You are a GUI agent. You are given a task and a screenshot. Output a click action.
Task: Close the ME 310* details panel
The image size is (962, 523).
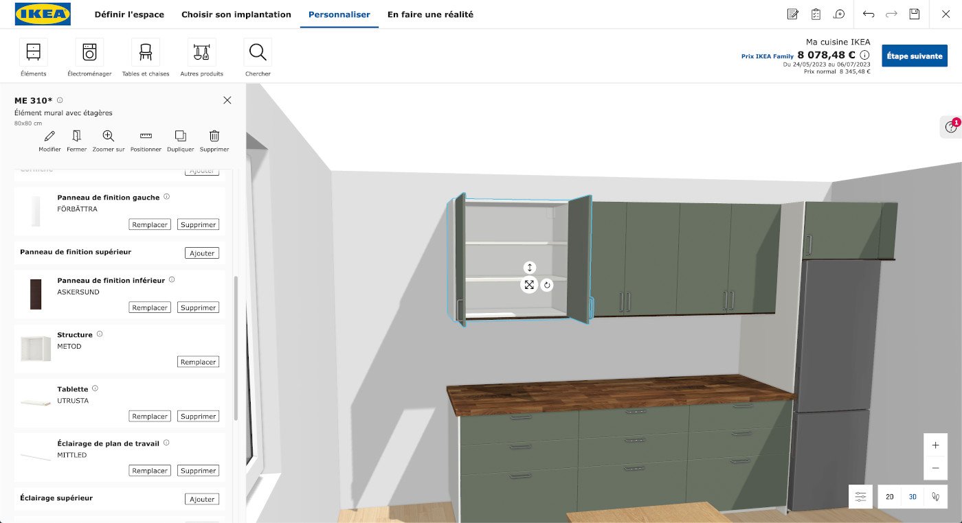point(227,100)
